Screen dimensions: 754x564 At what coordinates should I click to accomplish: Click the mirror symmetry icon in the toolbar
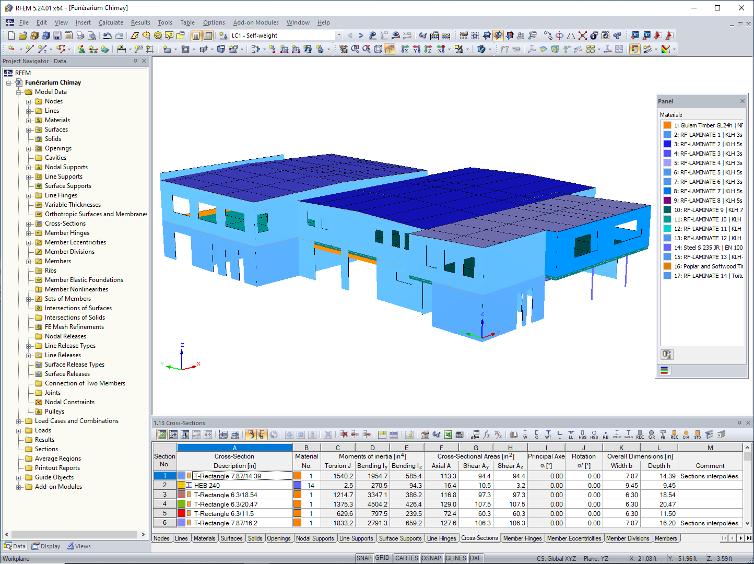(571, 36)
